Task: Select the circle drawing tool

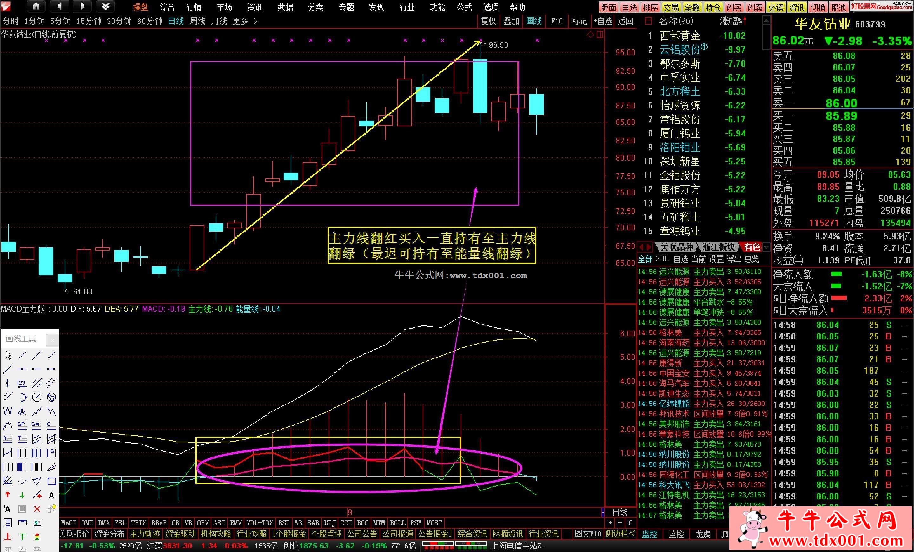Action: (37, 398)
